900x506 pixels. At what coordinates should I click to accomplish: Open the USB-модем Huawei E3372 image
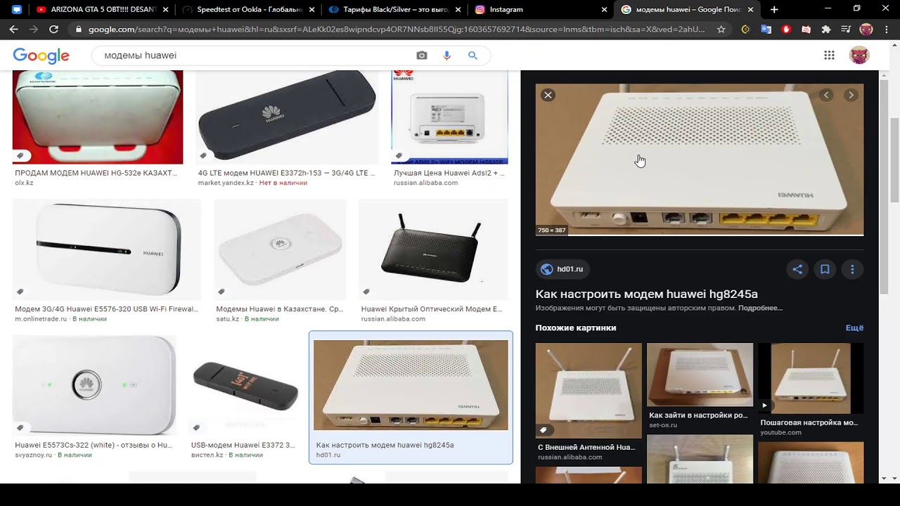click(x=243, y=386)
